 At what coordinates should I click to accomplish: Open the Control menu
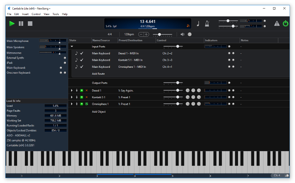click(x=36, y=14)
